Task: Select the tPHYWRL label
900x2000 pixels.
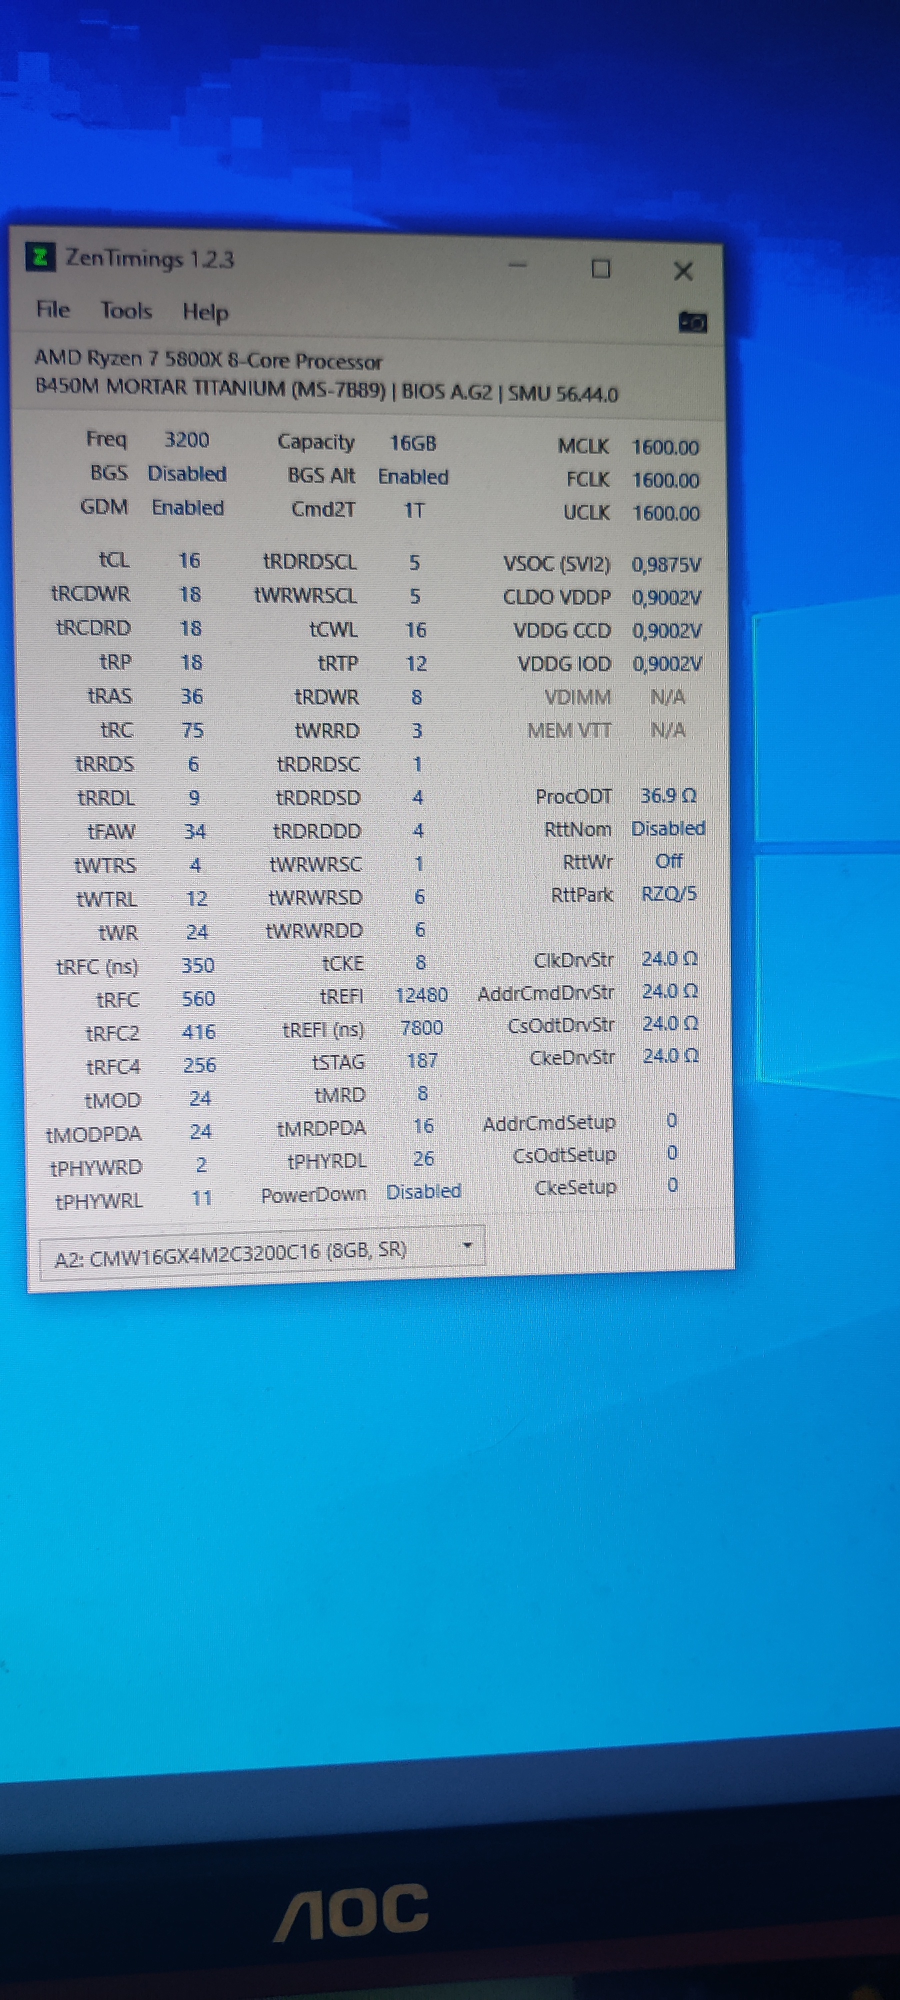Action: [98, 1201]
